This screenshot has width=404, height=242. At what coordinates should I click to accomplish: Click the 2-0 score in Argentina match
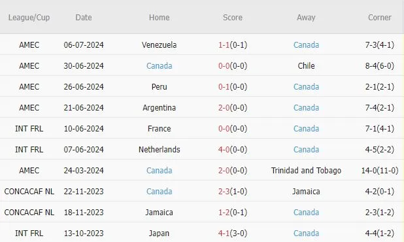pyautogui.click(x=224, y=107)
